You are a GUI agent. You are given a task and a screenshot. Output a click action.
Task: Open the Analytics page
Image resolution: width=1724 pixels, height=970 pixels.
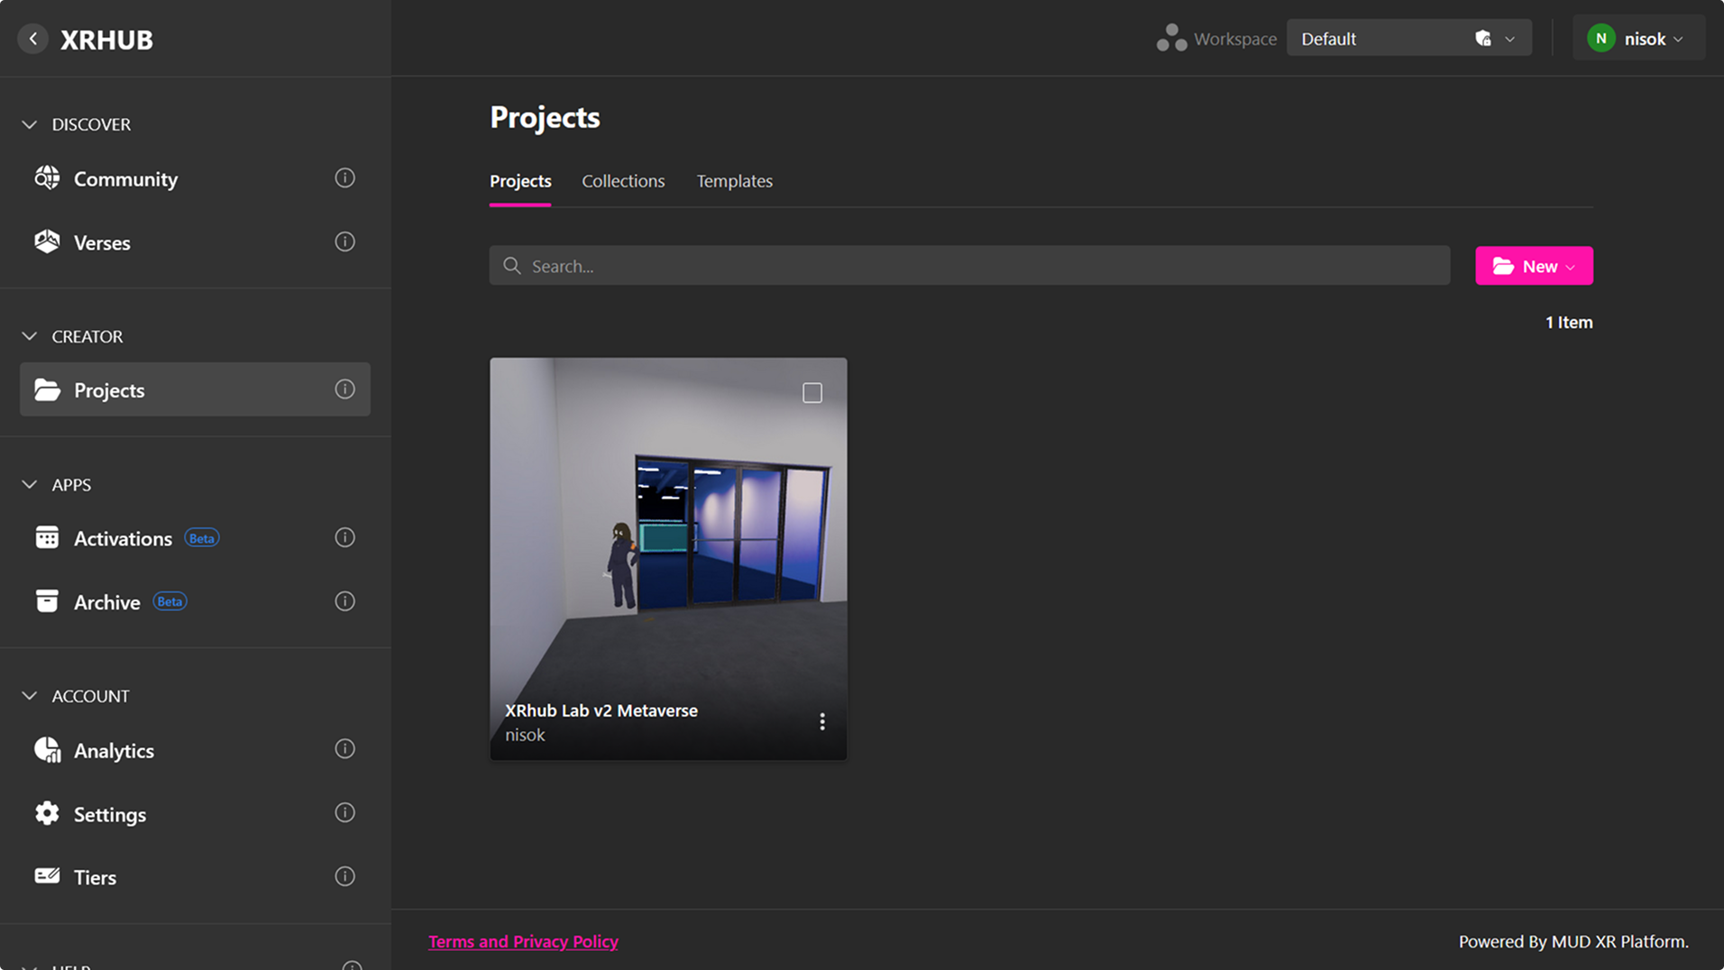click(x=114, y=750)
